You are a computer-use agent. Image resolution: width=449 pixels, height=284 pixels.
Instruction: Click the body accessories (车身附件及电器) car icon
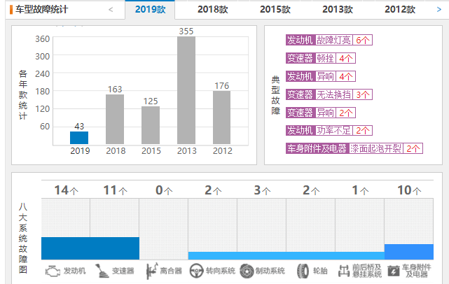point(393,270)
